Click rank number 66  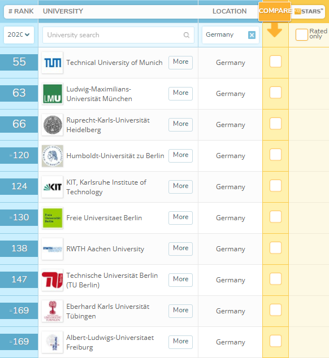[x=19, y=124]
